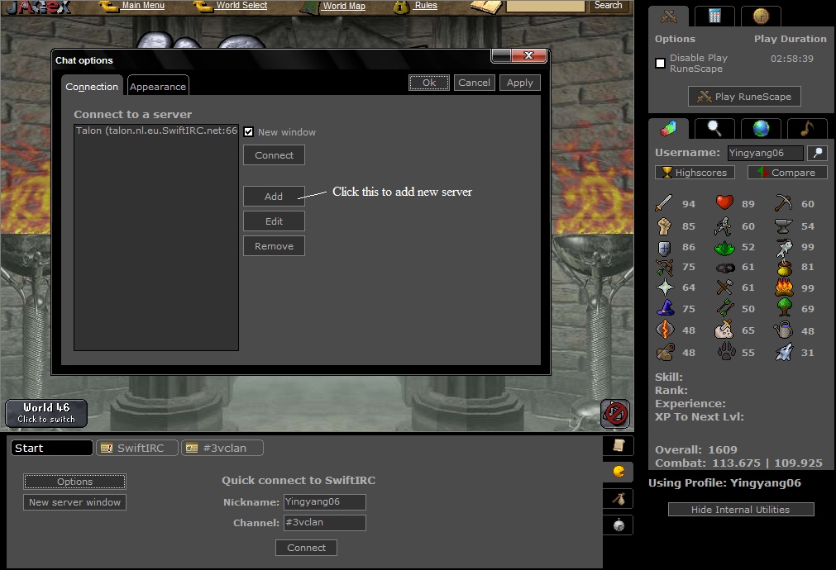Open the calculator tab
The image size is (836, 570).
714,17
